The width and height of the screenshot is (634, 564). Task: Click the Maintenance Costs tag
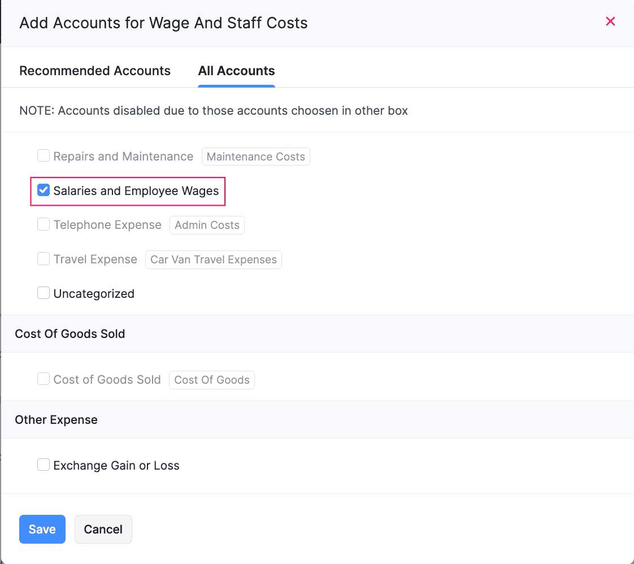(x=256, y=157)
